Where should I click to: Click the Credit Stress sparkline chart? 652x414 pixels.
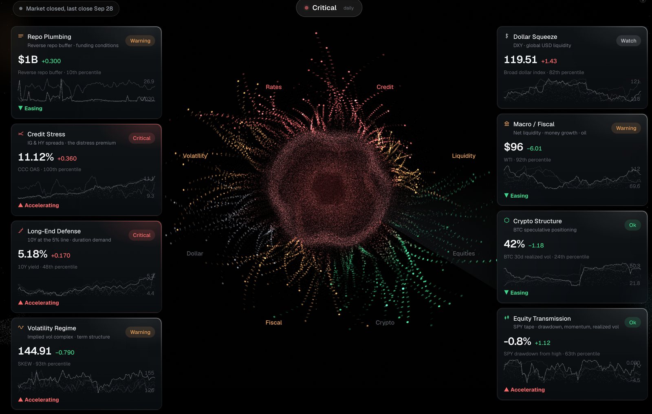pos(86,187)
